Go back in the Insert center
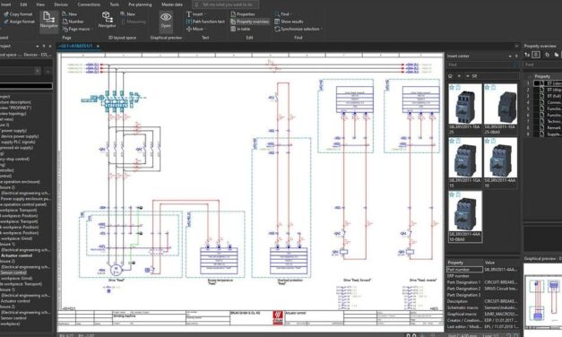 [459, 76]
